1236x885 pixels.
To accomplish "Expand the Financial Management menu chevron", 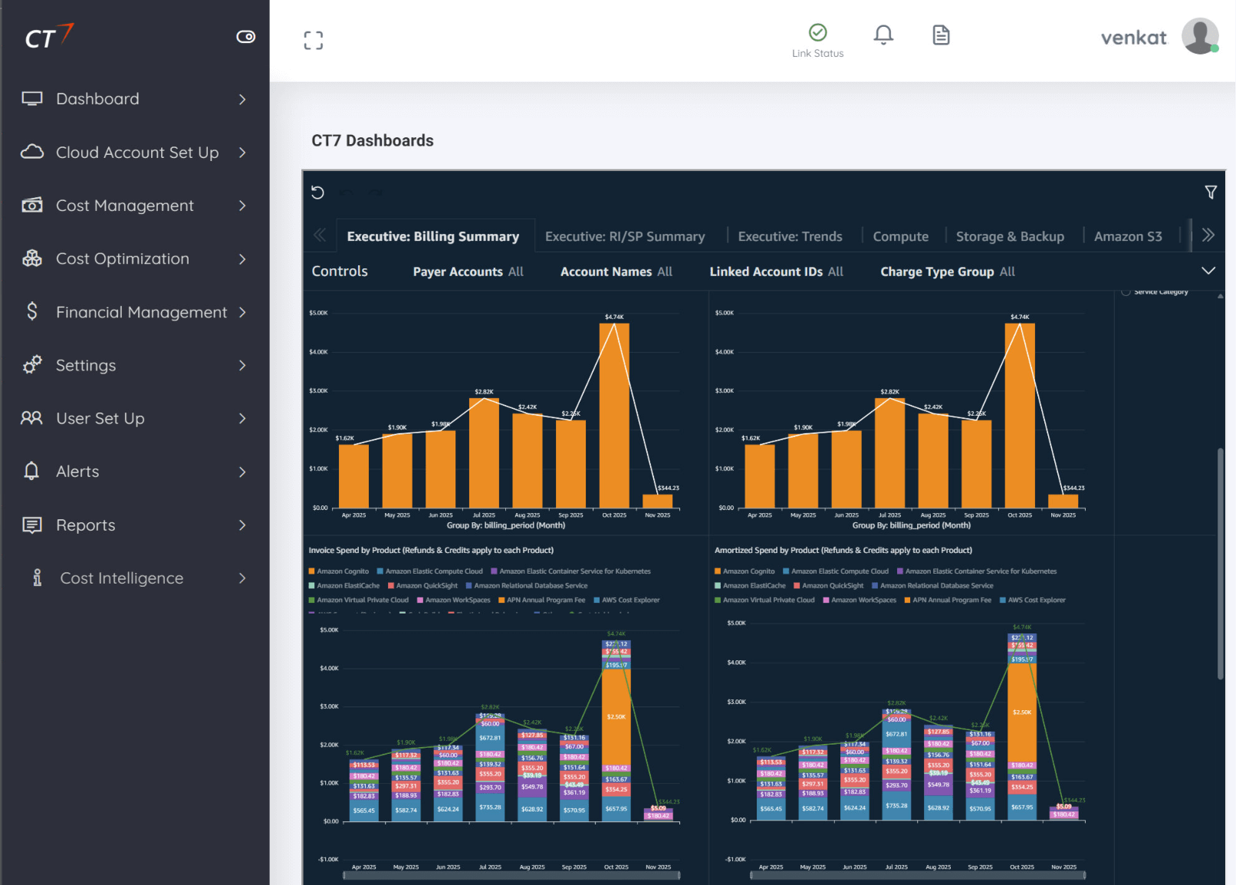I will (243, 312).
